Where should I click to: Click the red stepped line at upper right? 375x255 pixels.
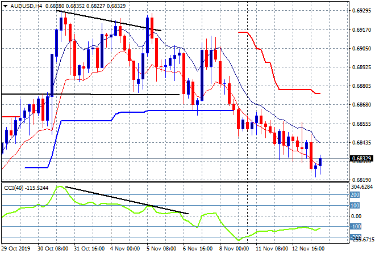(x=295, y=89)
